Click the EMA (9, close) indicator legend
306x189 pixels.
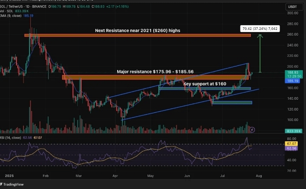[x=16, y=16]
